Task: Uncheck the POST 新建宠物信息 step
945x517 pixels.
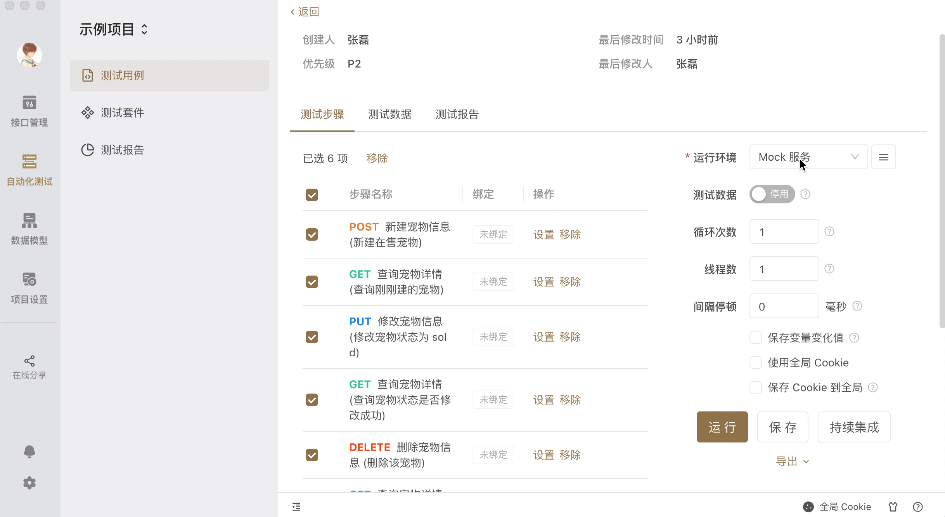Action: coord(312,234)
